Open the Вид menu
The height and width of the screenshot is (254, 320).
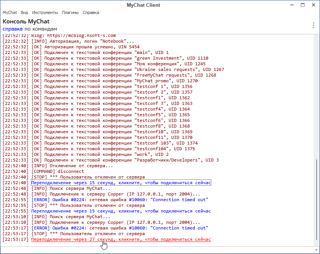point(24,13)
